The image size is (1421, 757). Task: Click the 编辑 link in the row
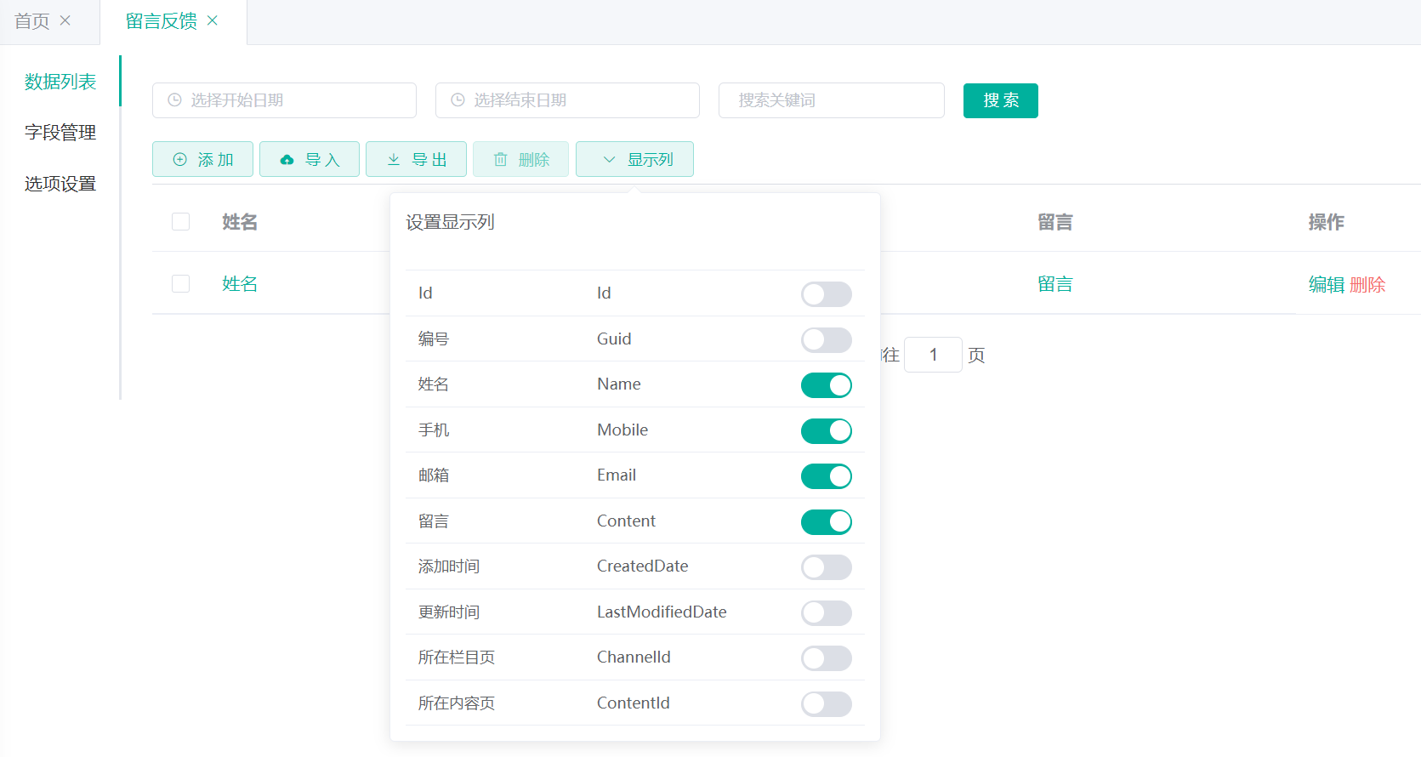coord(1326,285)
